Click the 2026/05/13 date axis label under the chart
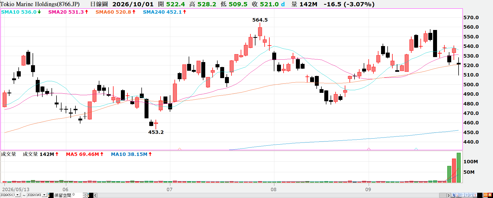 (x=16, y=189)
